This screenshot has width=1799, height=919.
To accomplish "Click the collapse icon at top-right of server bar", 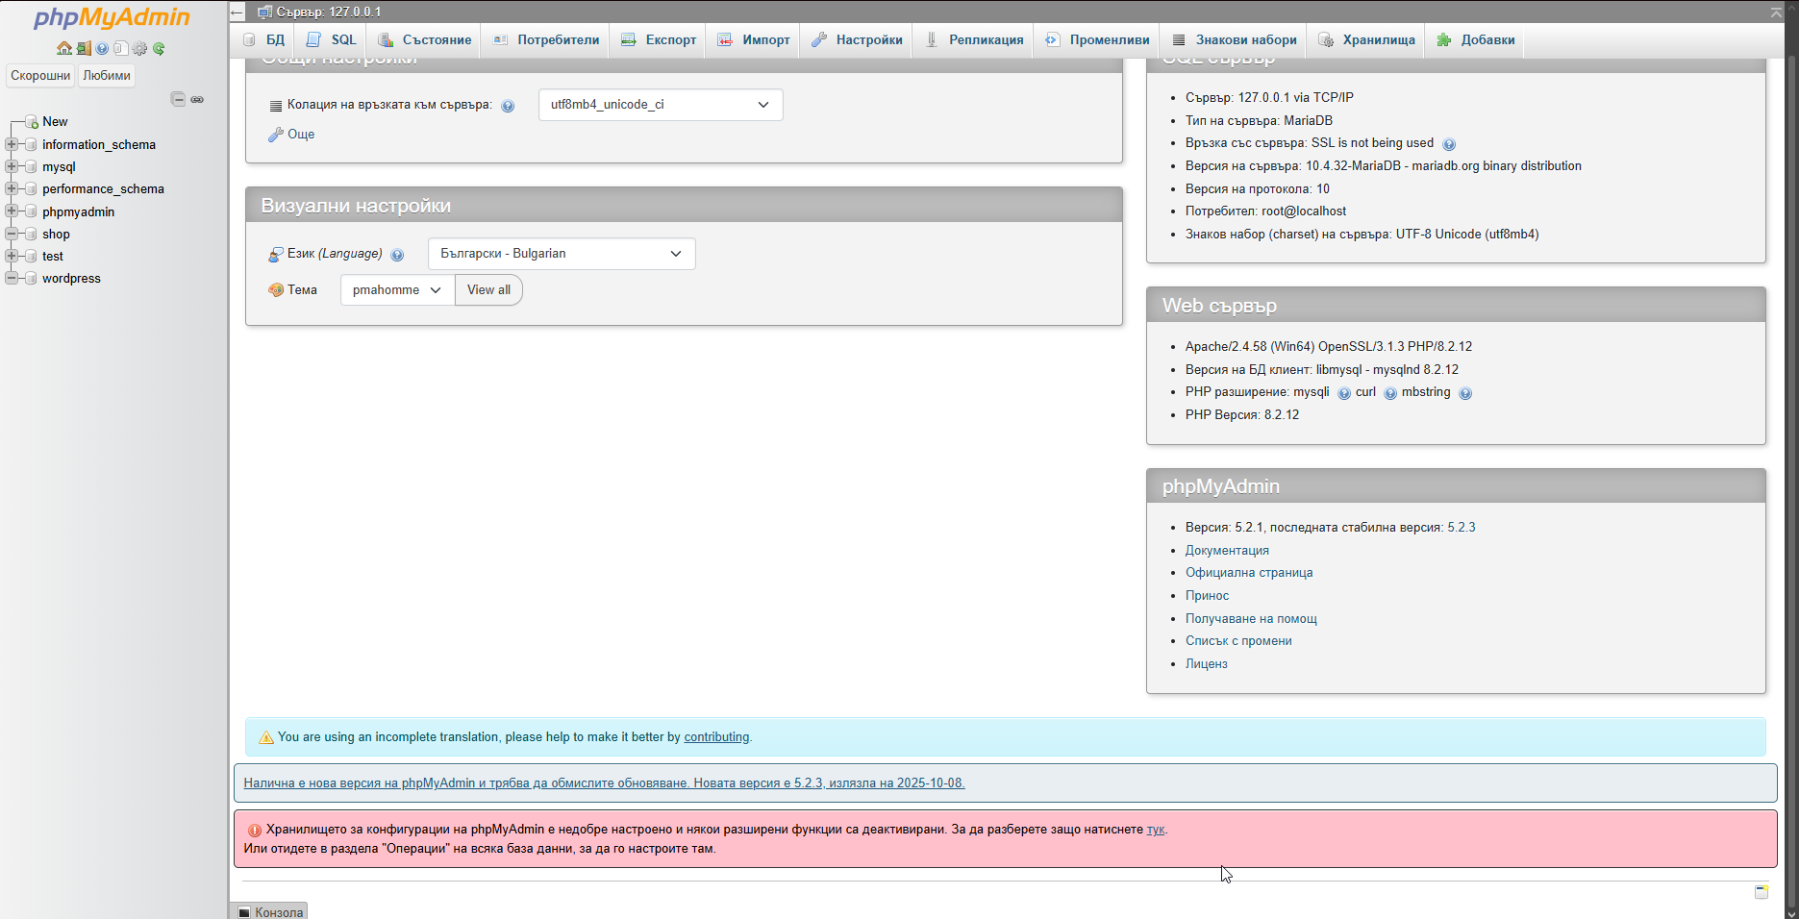I will click(1776, 12).
